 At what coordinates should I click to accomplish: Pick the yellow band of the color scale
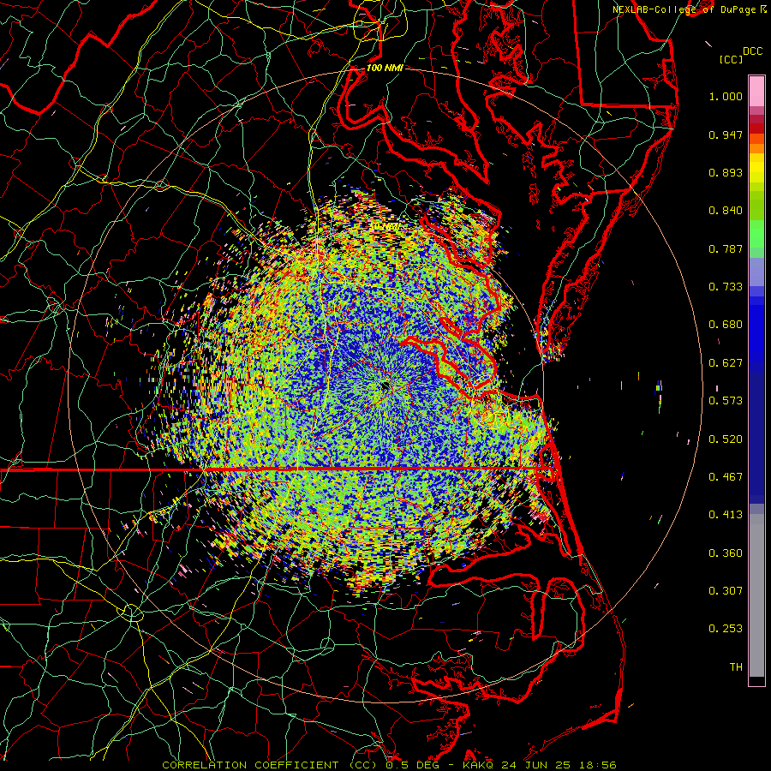pyautogui.click(x=756, y=168)
